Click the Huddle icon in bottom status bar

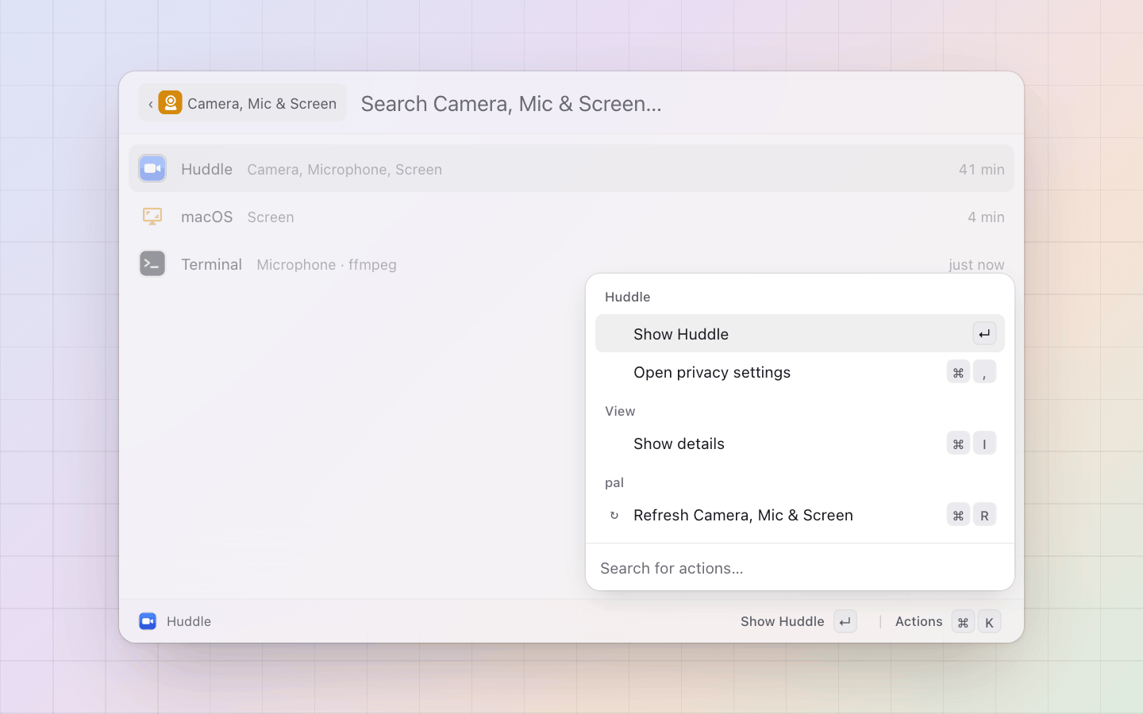tap(148, 621)
